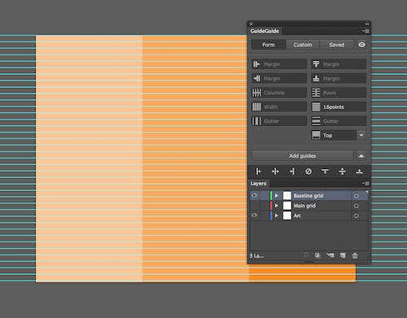Add guide at bottom edge icon
This screenshot has width=407, height=318.
[x=359, y=172]
